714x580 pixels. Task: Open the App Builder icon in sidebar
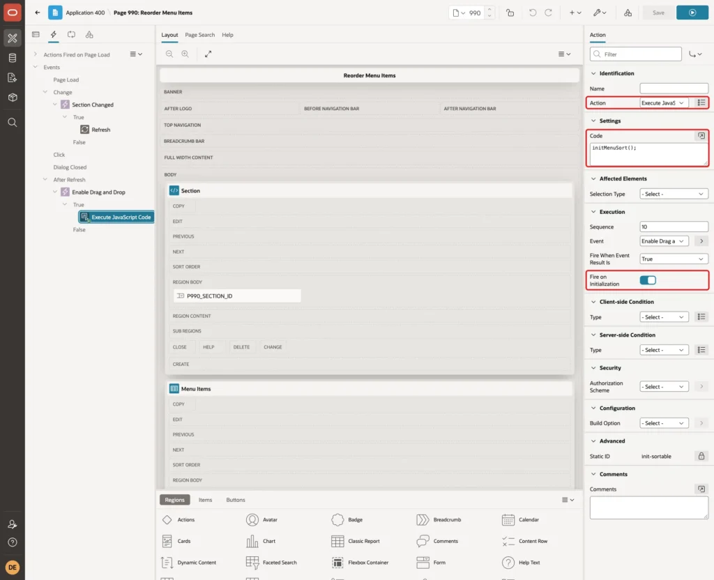click(13, 38)
